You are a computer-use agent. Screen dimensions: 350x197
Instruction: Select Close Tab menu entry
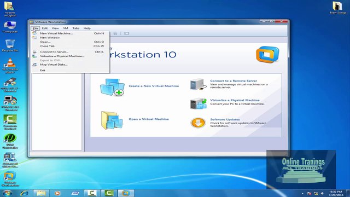click(x=71, y=46)
